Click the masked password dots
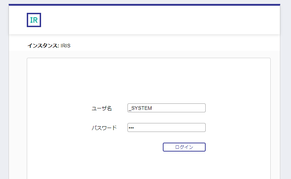 (x=131, y=128)
